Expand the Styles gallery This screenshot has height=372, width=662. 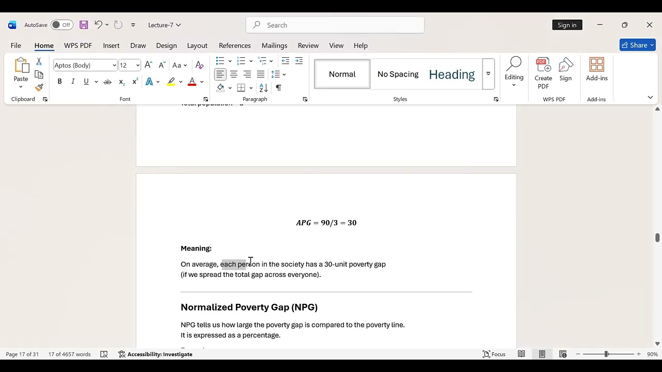tap(488, 74)
